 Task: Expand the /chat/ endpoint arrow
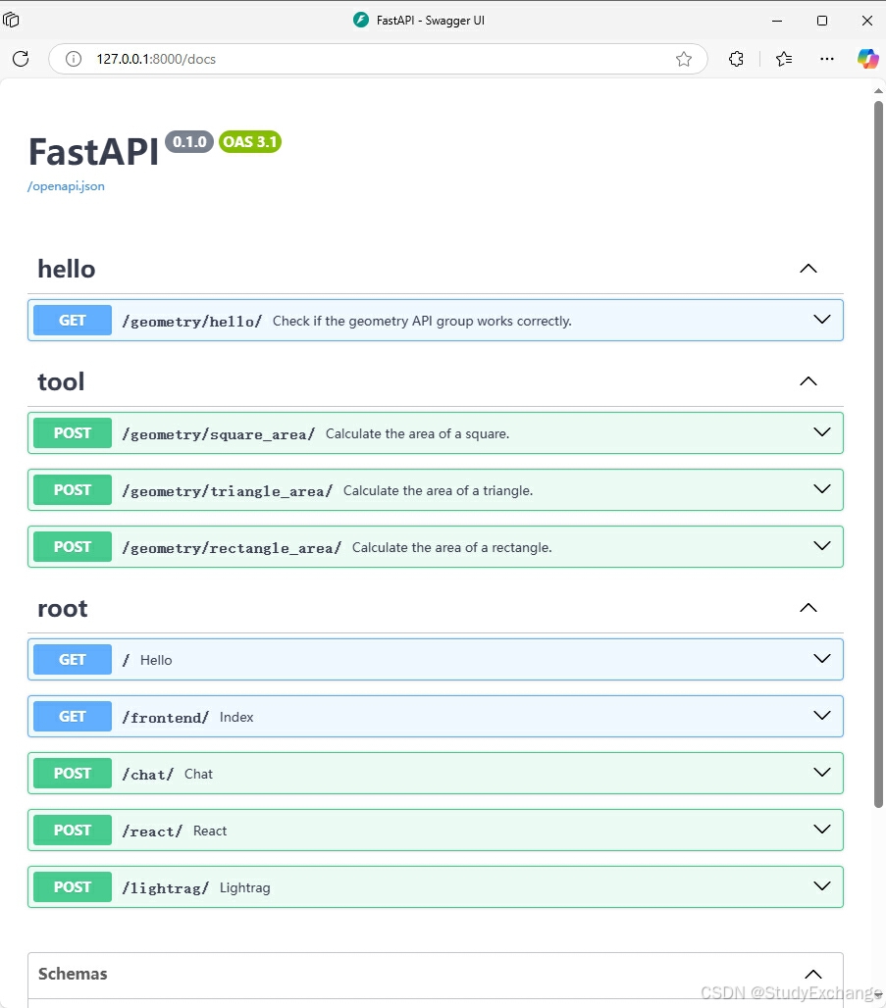click(x=821, y=772)
